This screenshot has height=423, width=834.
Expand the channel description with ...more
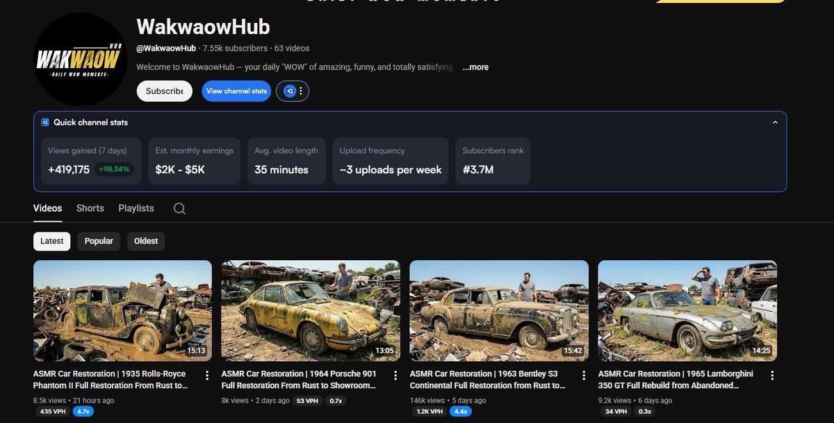[x=475, y=67]
